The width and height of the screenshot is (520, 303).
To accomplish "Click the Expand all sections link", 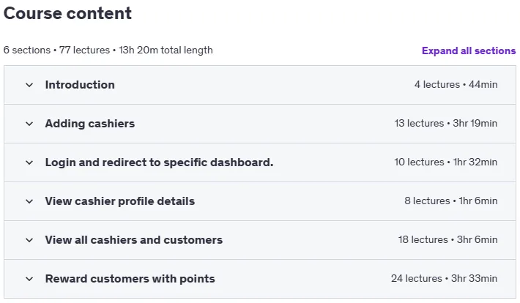I will coord(469,50).
